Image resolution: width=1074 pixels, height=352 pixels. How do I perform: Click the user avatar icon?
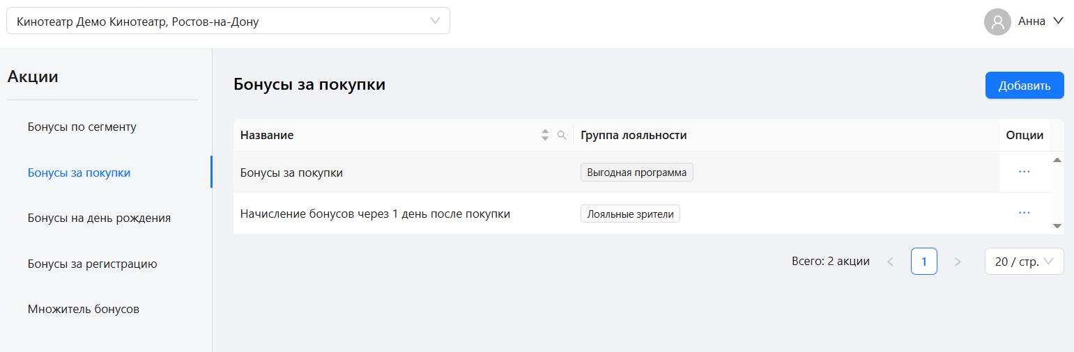tap(997, 22)
